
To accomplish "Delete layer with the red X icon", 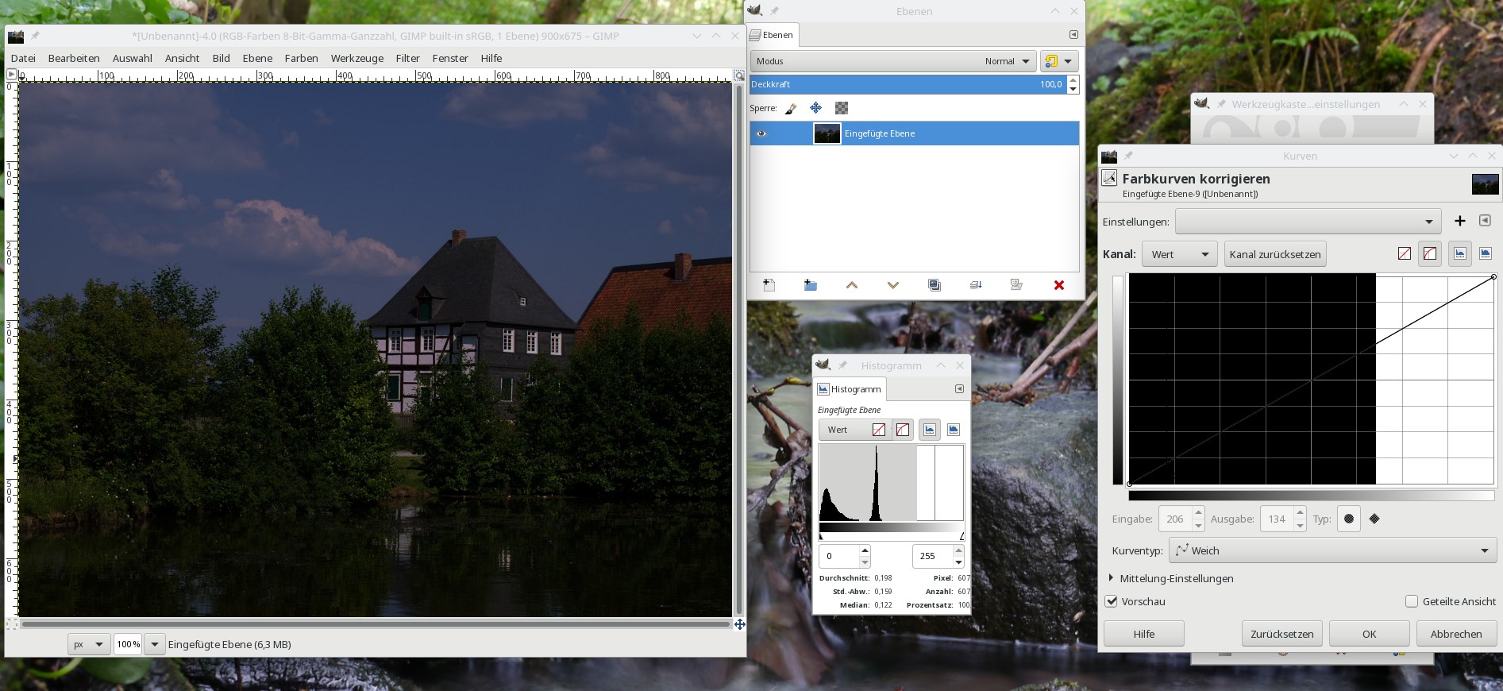I will [x=1058, y=285].
